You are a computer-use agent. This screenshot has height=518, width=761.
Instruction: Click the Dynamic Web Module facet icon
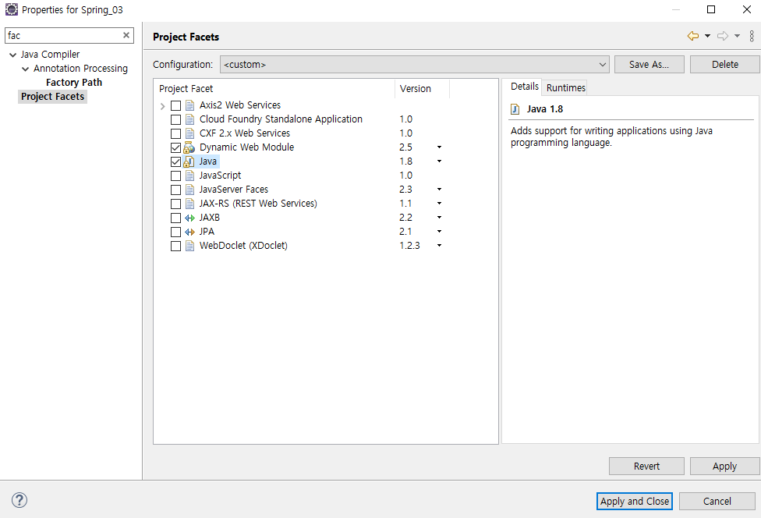pos(189,147)
